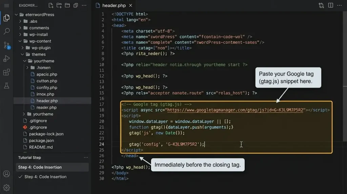Open package.json file

(x=41, y=141)
